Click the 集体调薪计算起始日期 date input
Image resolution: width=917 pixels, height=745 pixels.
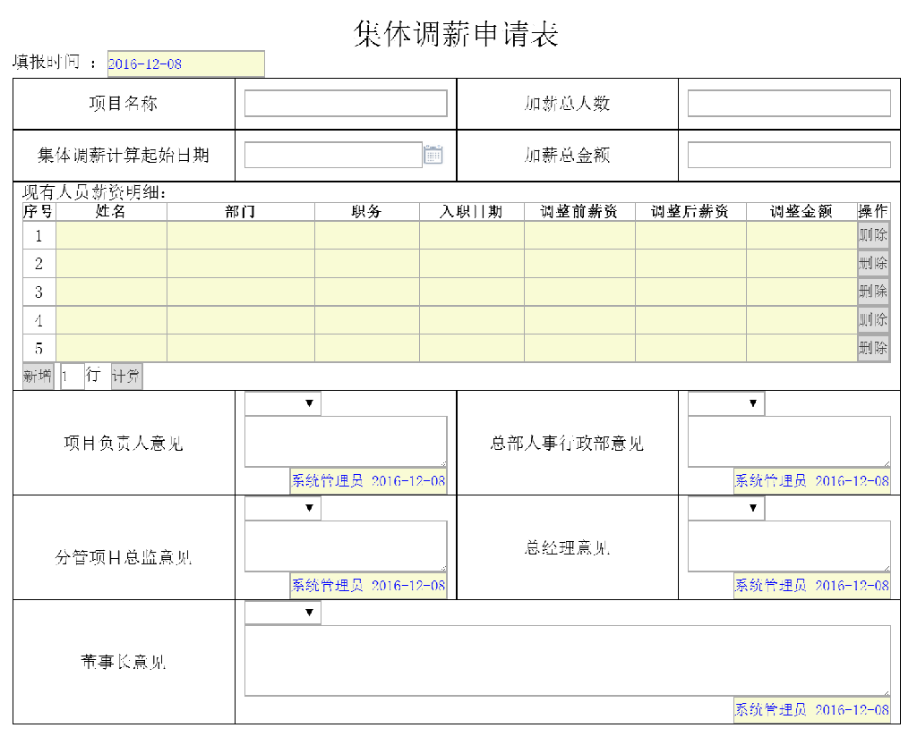click(x=333, y=155)
